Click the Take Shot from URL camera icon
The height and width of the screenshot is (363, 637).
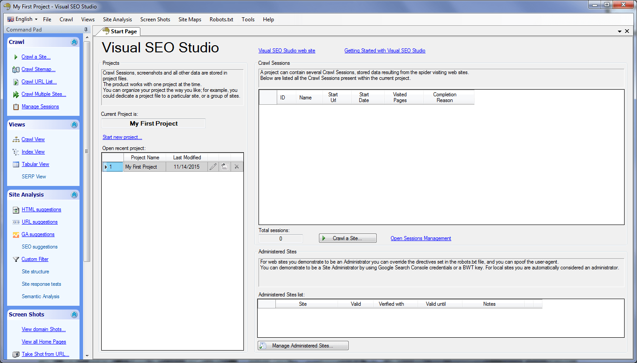[16, 354]
